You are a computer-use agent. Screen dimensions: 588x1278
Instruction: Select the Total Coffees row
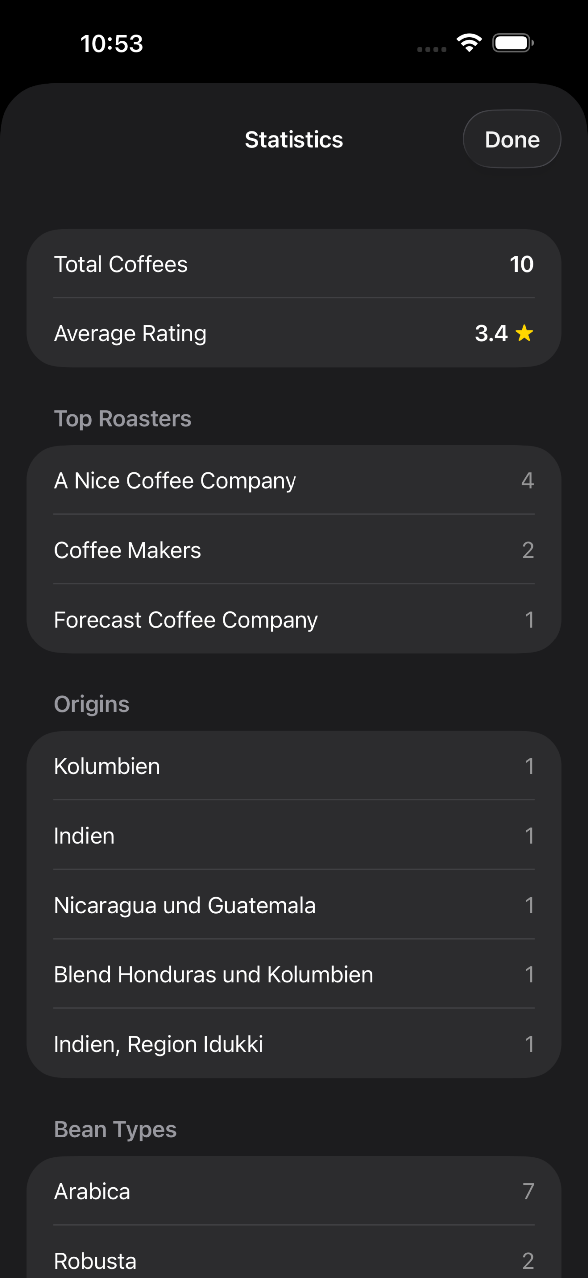294,264
